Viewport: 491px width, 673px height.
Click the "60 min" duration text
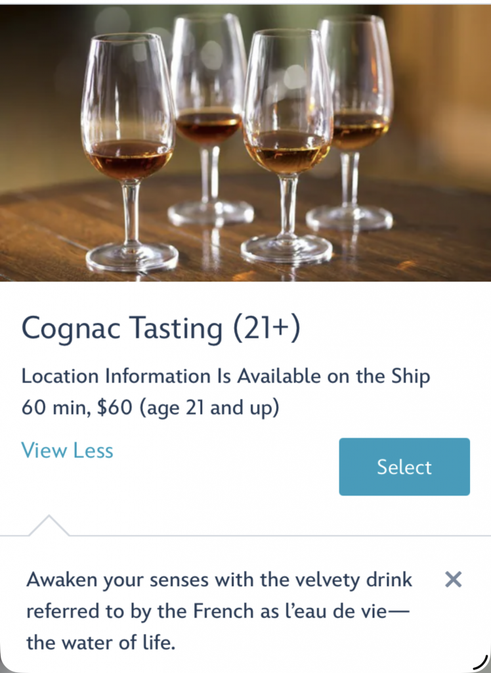tap(54, 408)
